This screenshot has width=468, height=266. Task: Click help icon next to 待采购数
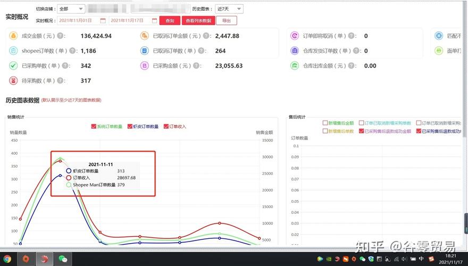click(x=60, y=81)
